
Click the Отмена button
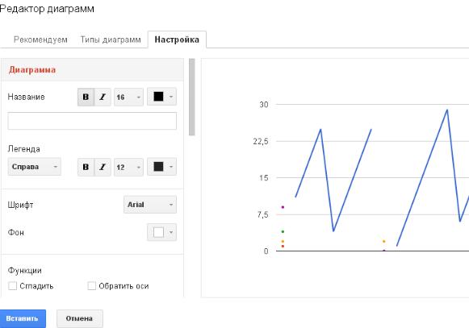pyautogui.click(x=80, y=318)
